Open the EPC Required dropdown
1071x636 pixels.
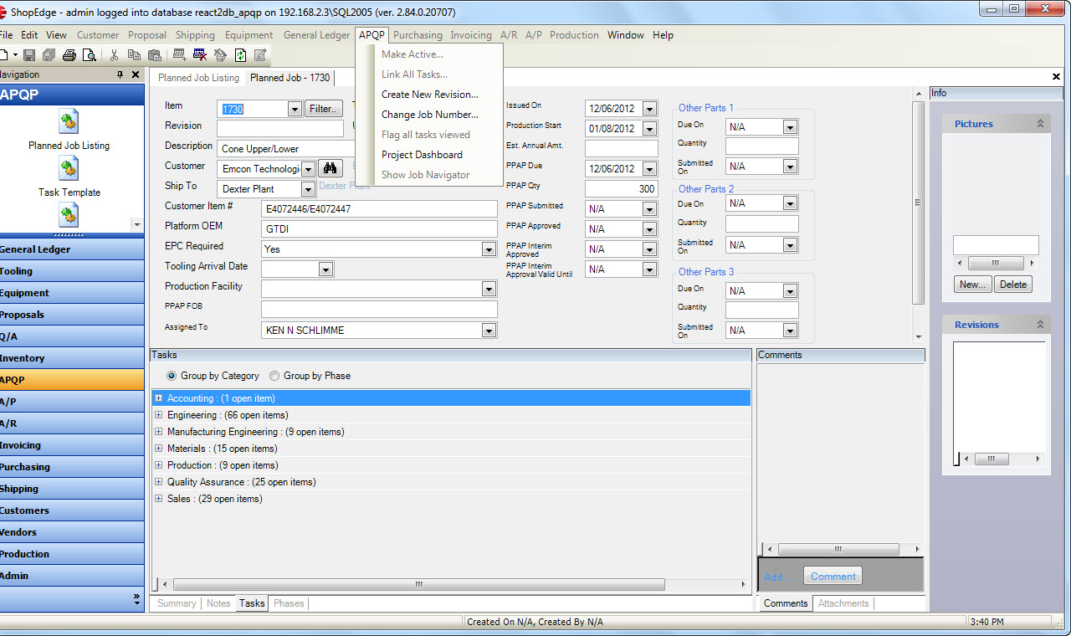click(489, 249)
